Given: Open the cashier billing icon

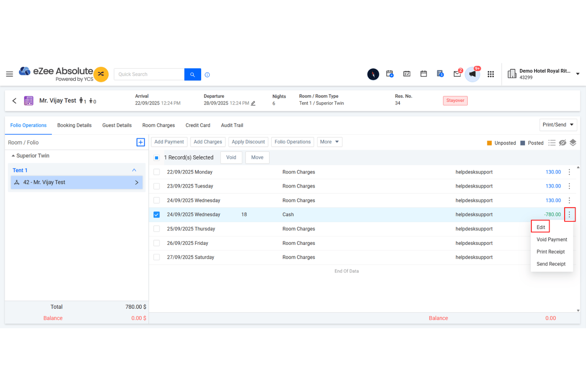Looking at the screenshot, I should (440, 74).
